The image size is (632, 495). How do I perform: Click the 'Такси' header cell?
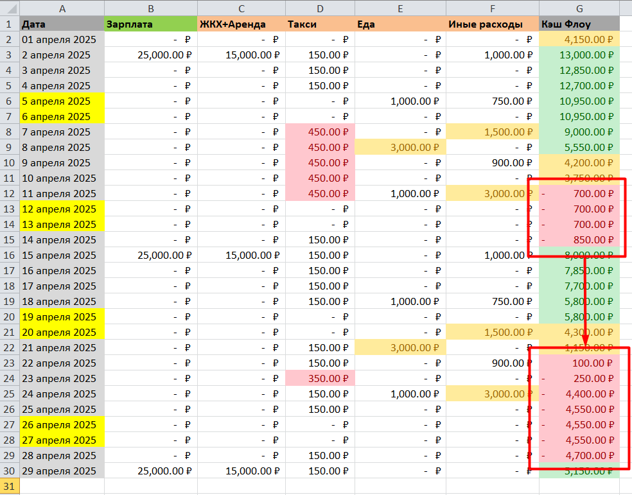tap(320, 24)
